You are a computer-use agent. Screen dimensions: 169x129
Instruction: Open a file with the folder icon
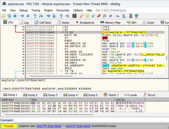tap(4, 16)
